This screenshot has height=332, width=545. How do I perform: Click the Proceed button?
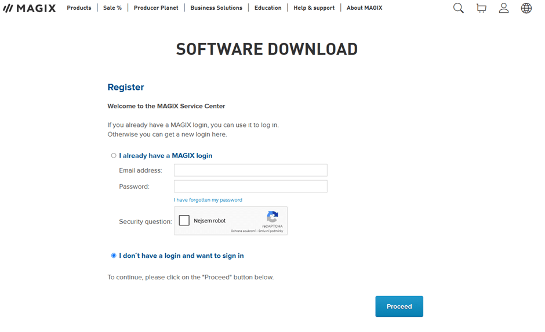click(x=399, y=307)
